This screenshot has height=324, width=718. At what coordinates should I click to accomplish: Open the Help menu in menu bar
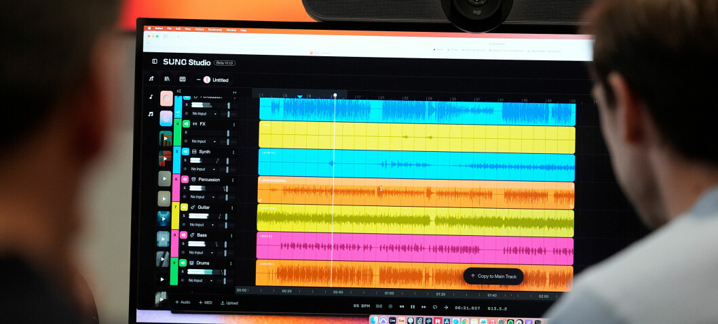(x=243, y=31)
